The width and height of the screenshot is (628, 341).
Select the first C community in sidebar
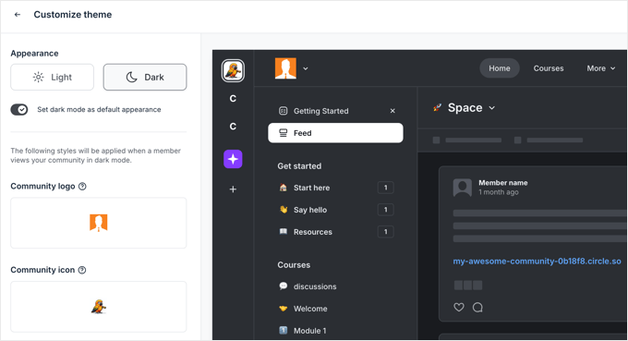coord(233,99)
